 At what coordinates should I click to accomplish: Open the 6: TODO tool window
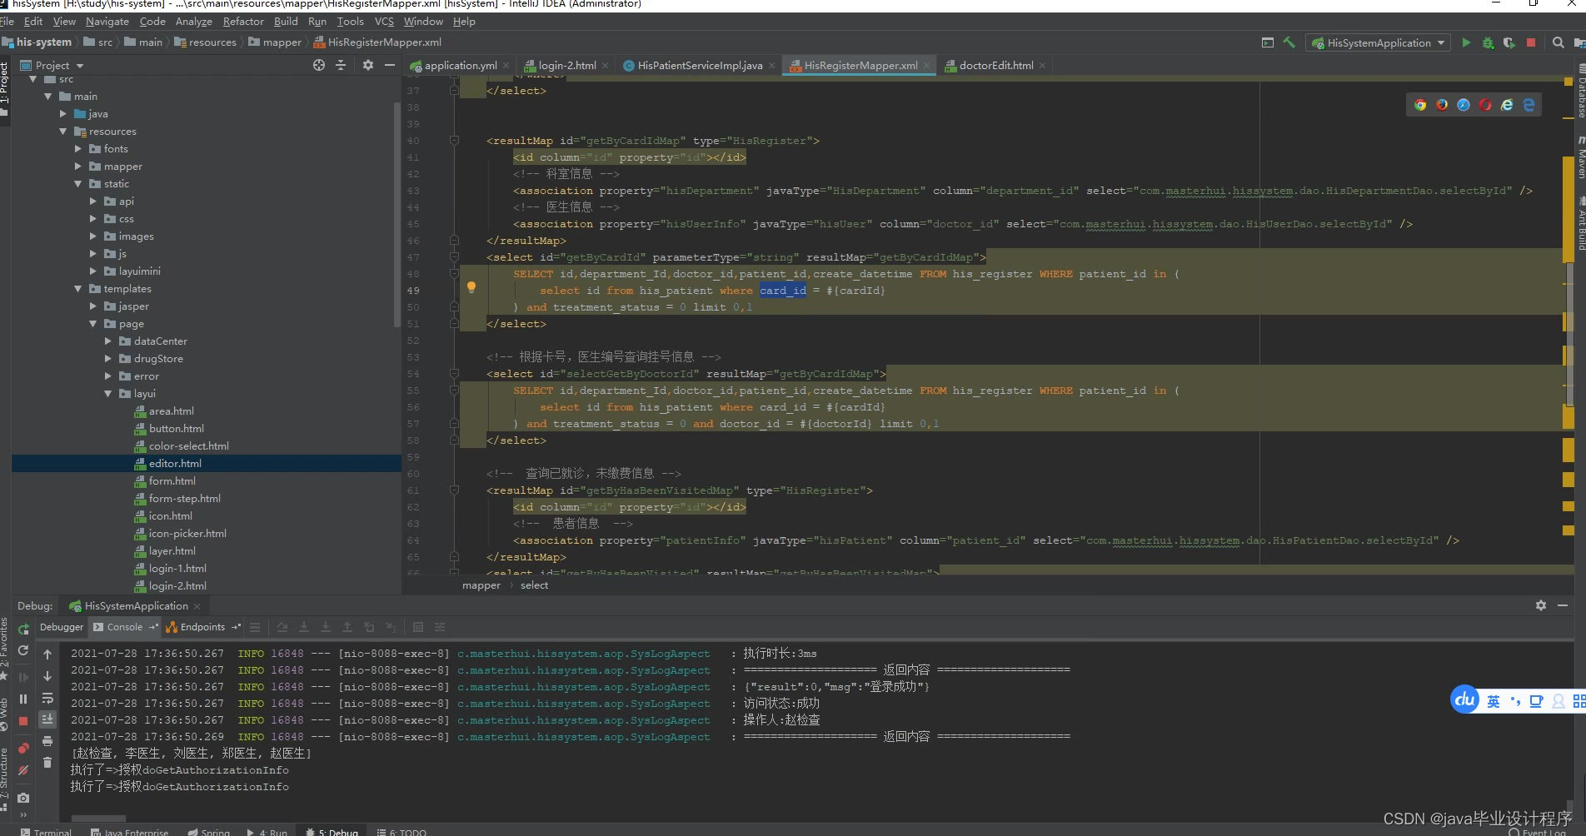[401, 832]
